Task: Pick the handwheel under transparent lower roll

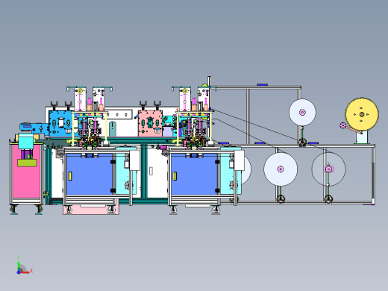Action: (x=328, y=198)
